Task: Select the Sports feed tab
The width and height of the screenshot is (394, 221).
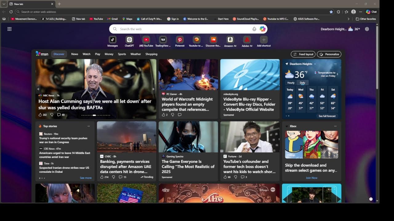Action: (x=122, y=54)
